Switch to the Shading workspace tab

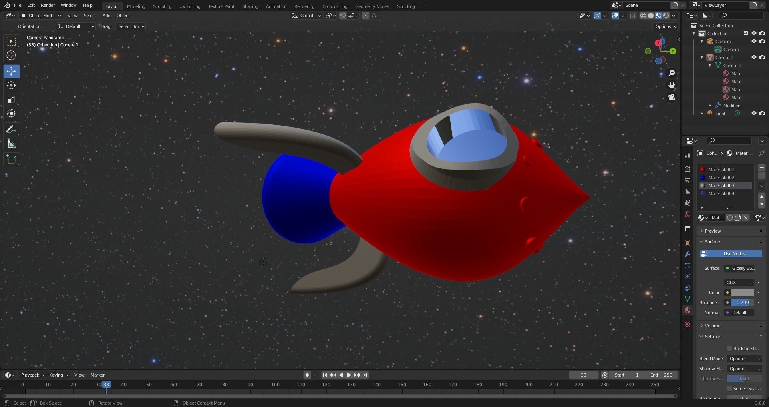(x=250, y=6)
